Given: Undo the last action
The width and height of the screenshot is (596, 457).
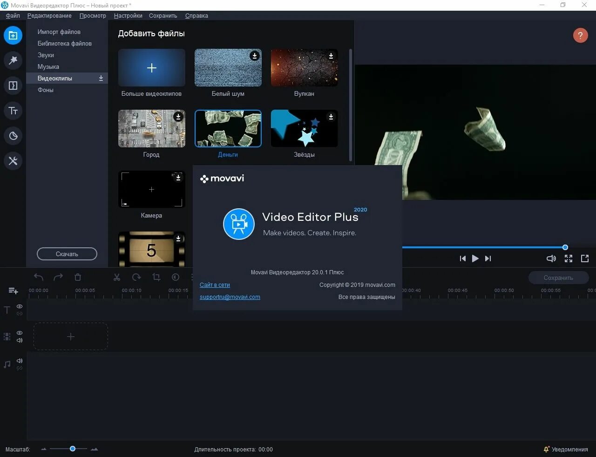Looking at the screenshot, I should tap(39, 277).
